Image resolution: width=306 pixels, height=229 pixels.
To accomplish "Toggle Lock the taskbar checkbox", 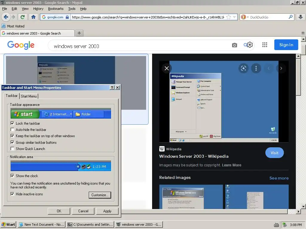I will (x=12, y=123).
